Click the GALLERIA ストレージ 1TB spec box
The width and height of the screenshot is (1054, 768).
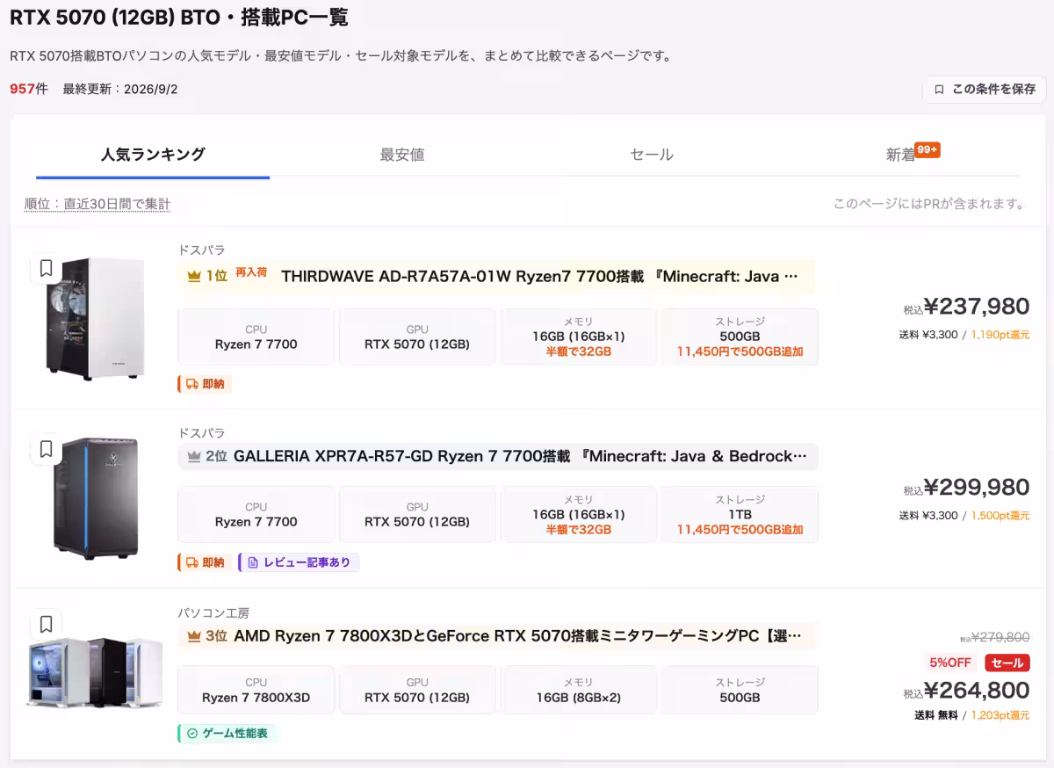click(x=740, y=514)
